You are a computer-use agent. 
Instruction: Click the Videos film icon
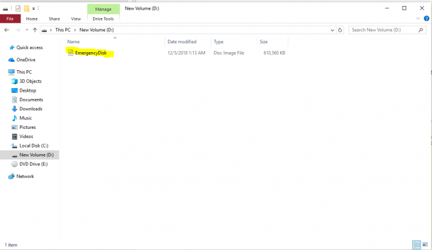[14, 136]
